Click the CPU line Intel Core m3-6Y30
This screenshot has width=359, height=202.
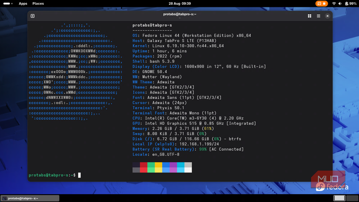point(188,118)
